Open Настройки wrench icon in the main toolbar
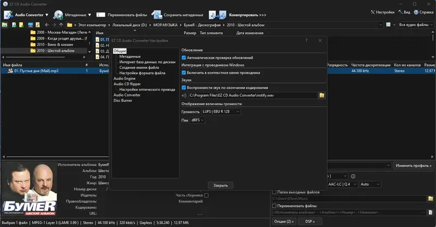This screenshot has width=436, height=227. point(373,12)
